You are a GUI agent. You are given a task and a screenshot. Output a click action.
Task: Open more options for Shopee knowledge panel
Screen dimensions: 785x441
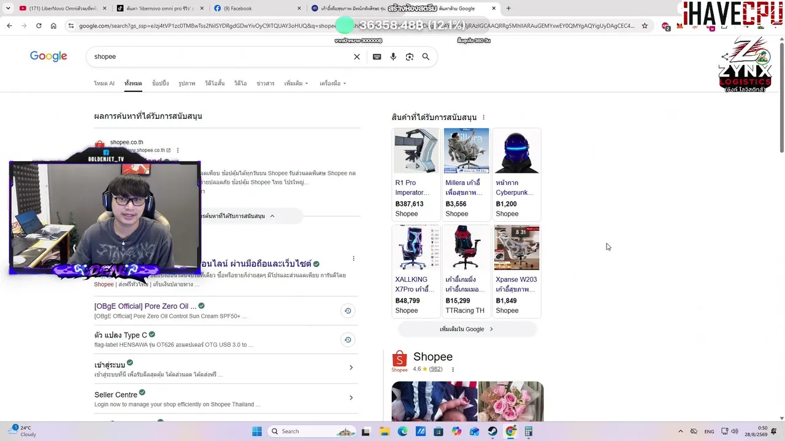coord(453,369)
